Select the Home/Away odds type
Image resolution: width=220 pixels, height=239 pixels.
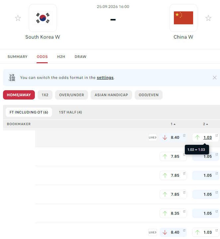[x=19, y=95]
